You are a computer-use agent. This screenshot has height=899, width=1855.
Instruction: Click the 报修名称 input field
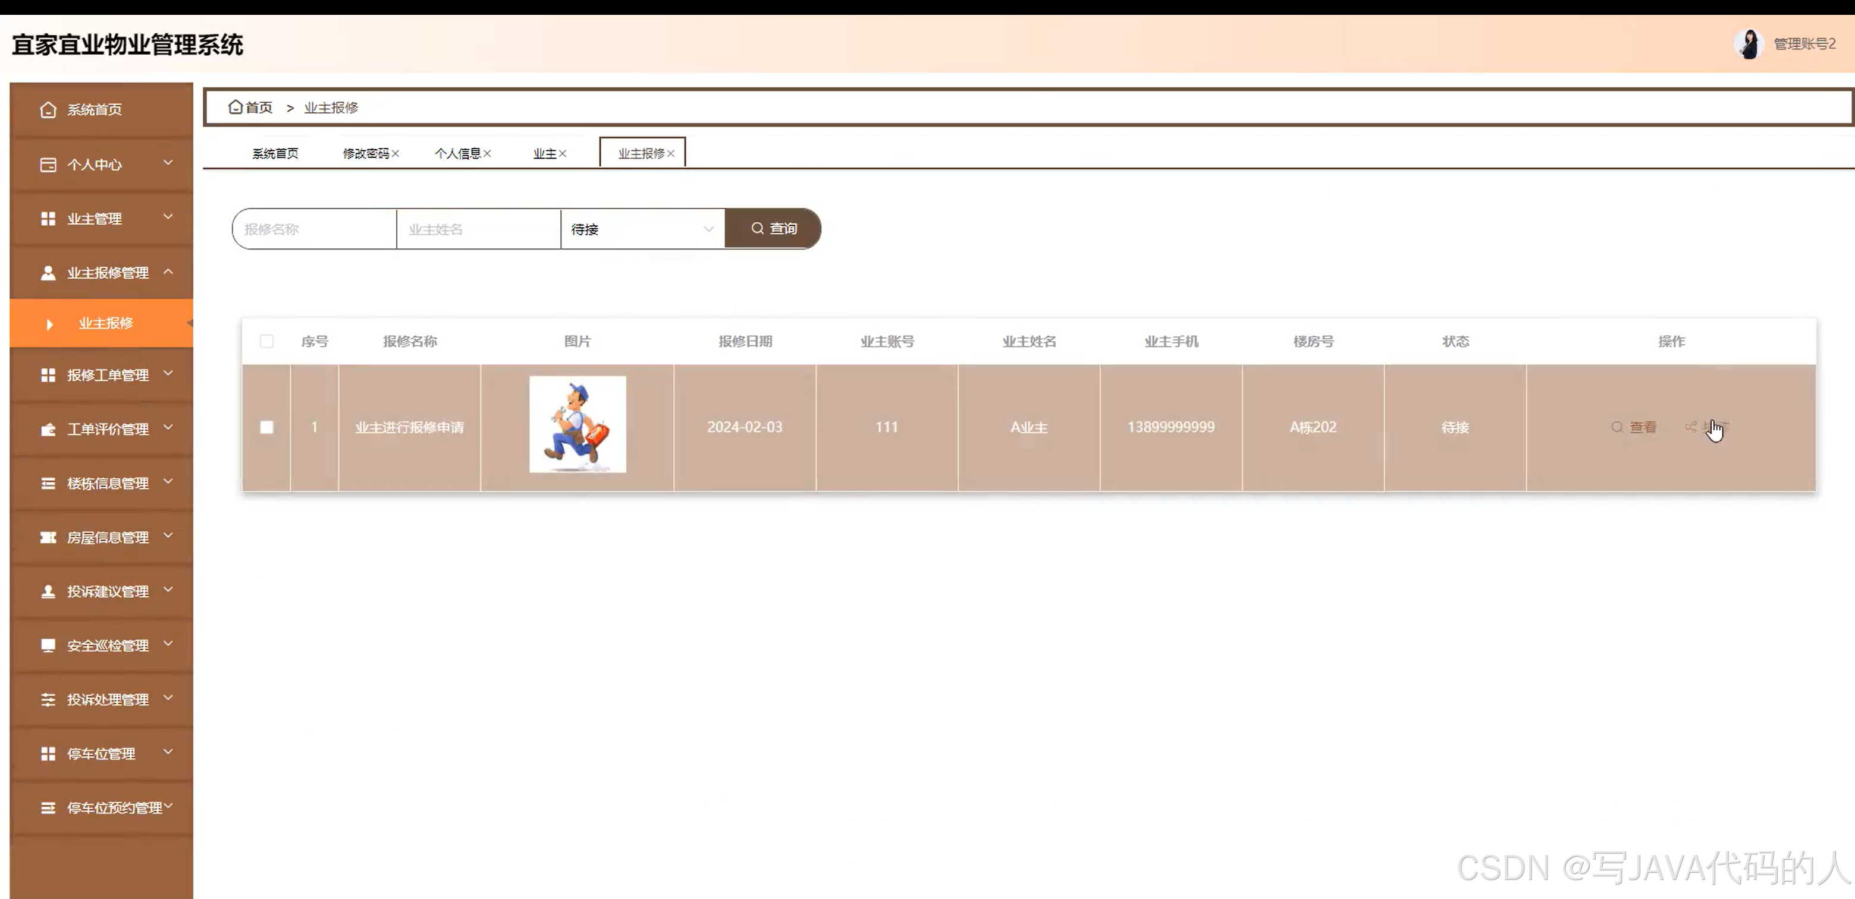[x=315, y=229]
